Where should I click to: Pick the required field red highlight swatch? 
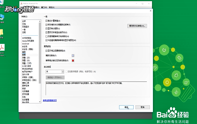click(x=73, y=61)
